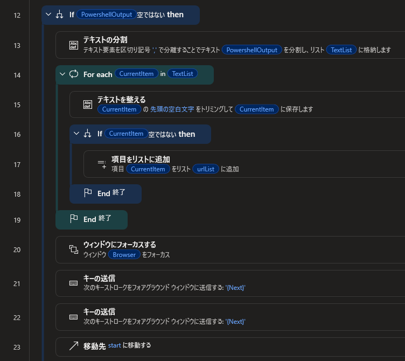This screenshot has width=405, height=361.
Task: Click the PowershellOutput variable in If condition
Action: [107, 15]
